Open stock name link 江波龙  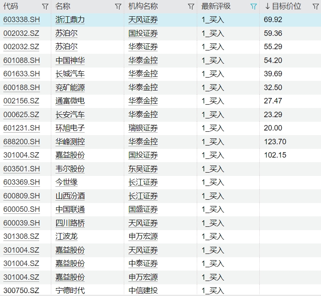pos(66,236)
